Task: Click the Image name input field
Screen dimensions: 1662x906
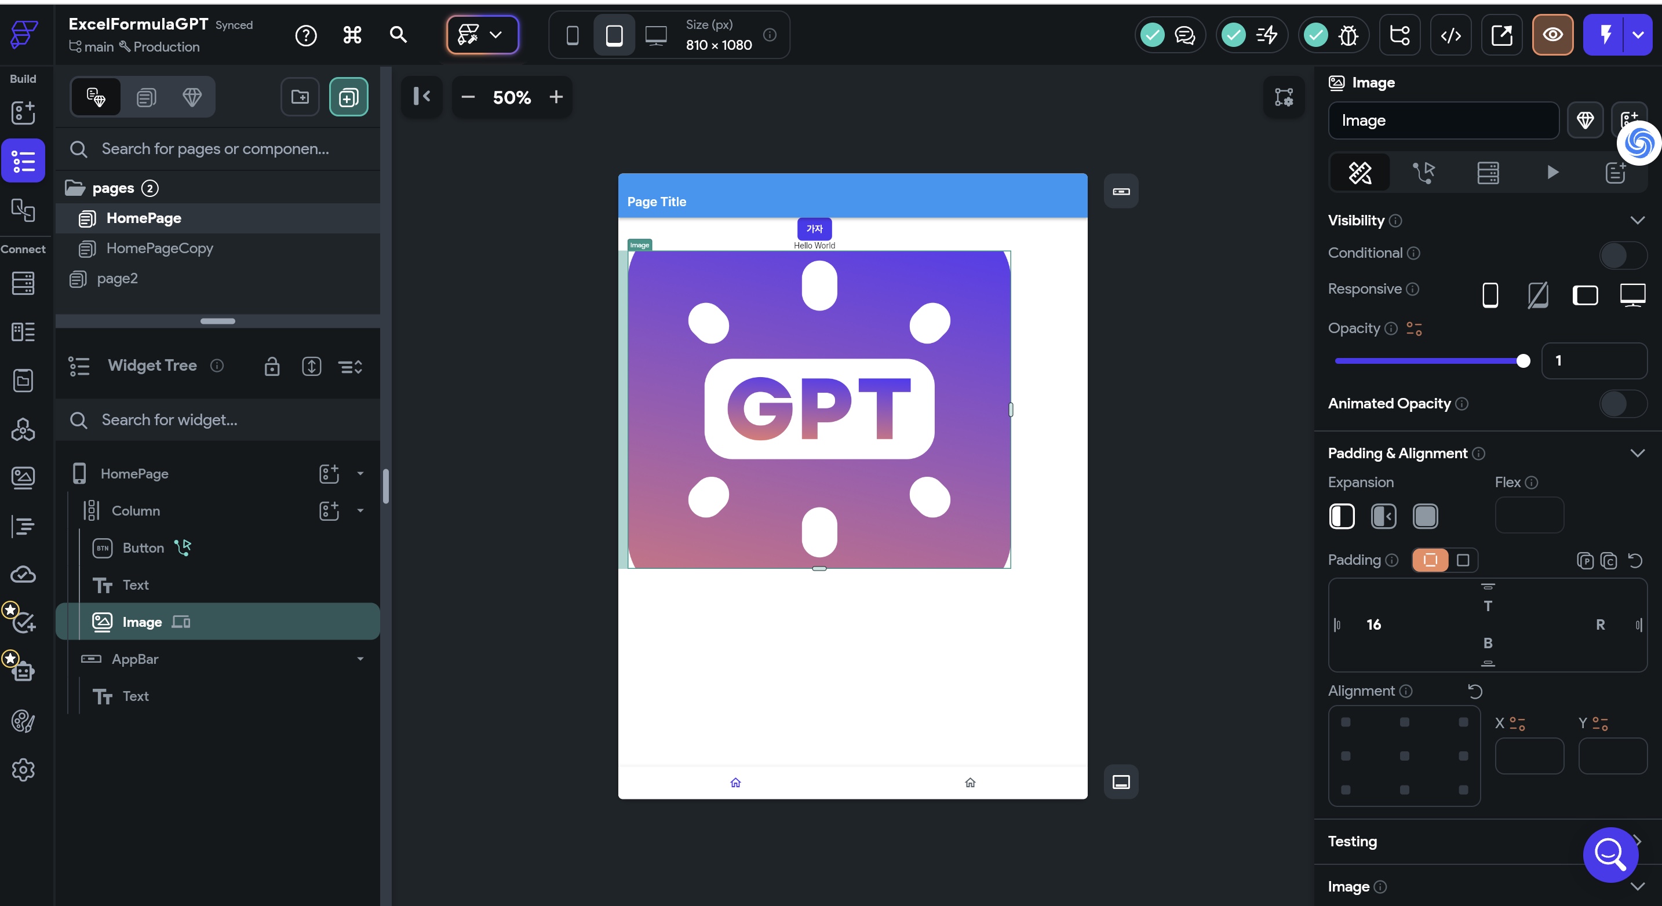Action: (x=1444, y=120)
